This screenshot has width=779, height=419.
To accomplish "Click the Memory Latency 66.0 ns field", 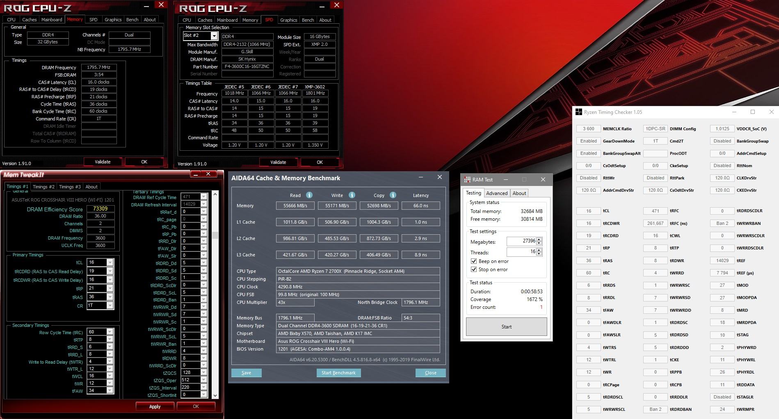I will click(421, 206).
